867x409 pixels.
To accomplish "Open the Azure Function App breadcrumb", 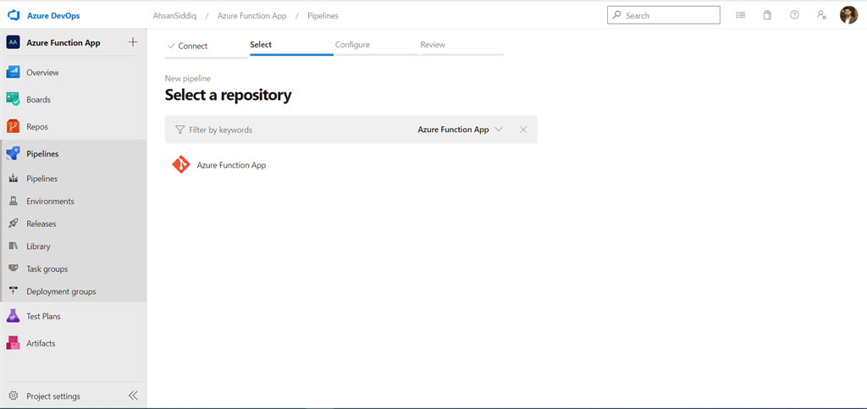I will pyautogui.click(x=251, y=15).
